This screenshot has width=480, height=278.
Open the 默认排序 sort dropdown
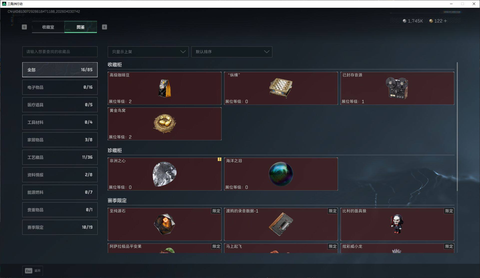coord(232,52)
